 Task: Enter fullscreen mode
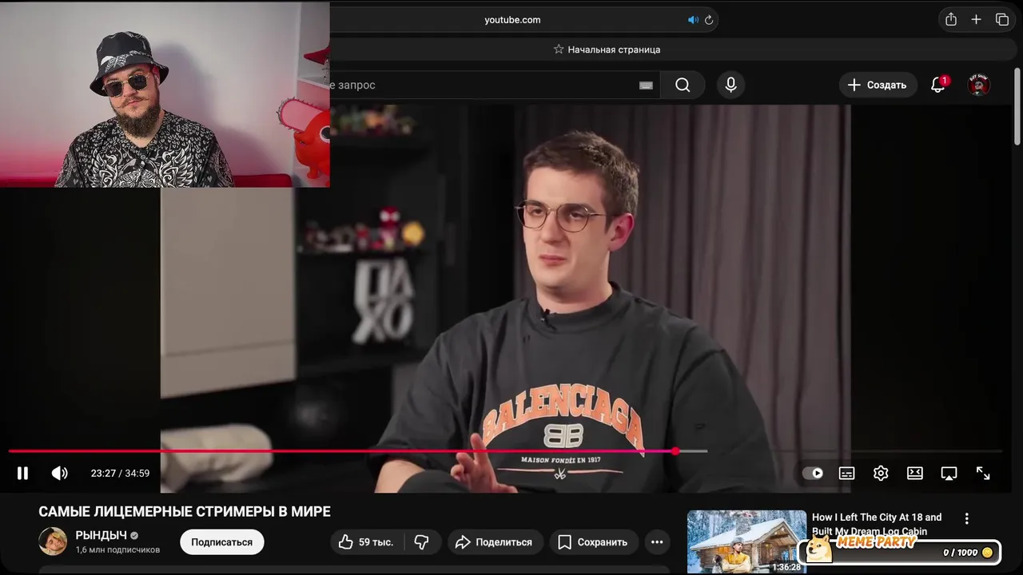point(983,474)
